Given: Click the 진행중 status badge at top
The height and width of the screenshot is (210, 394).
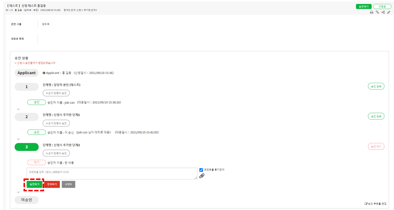Looking at the screenshot, I should [382, 7].
